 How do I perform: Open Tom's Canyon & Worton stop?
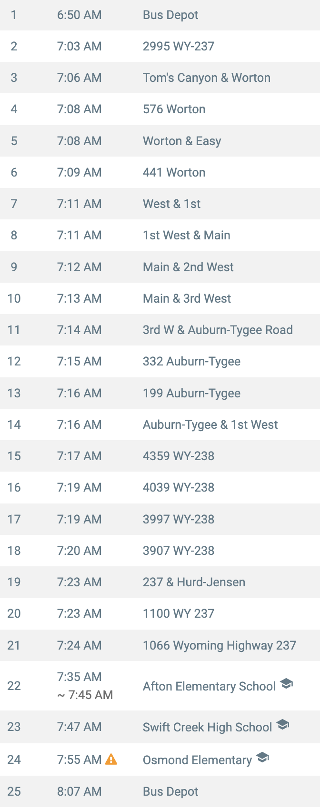pyautogui.click(x=160, y=78)
